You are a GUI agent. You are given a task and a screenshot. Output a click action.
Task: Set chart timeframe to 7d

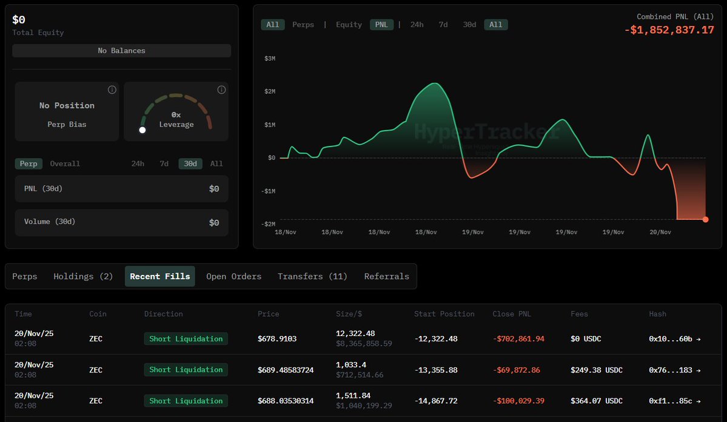point(443,25)
